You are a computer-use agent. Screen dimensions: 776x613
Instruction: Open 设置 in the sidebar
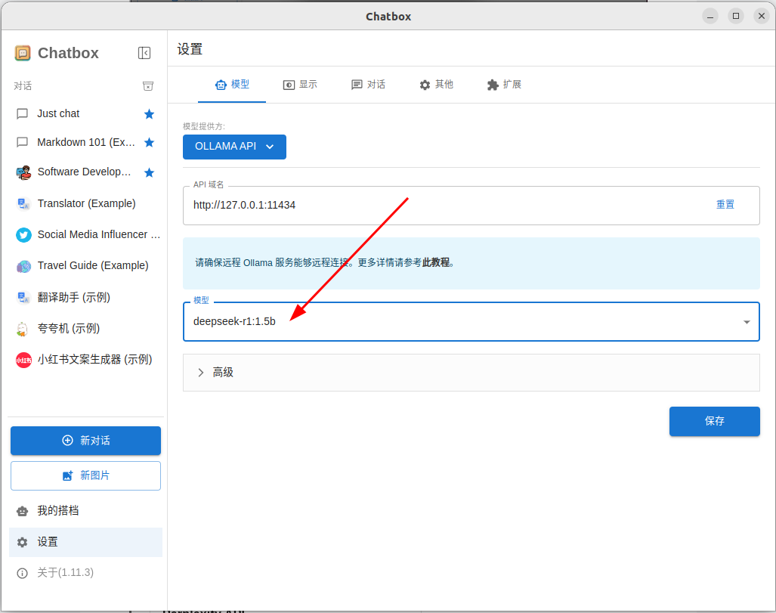coord(85,542)
